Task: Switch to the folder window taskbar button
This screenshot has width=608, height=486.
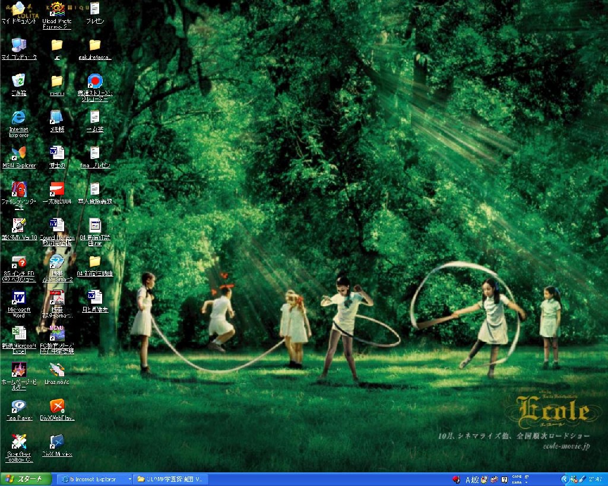Action: [x=170, y=479]
